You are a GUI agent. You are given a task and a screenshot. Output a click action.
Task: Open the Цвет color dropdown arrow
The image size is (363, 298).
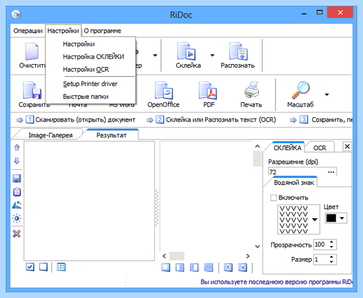(342, 218)
